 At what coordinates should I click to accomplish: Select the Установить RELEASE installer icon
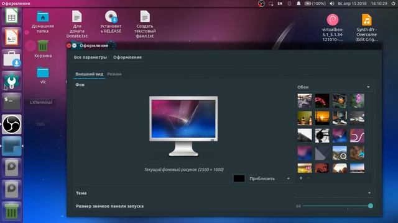pos(111,22)
